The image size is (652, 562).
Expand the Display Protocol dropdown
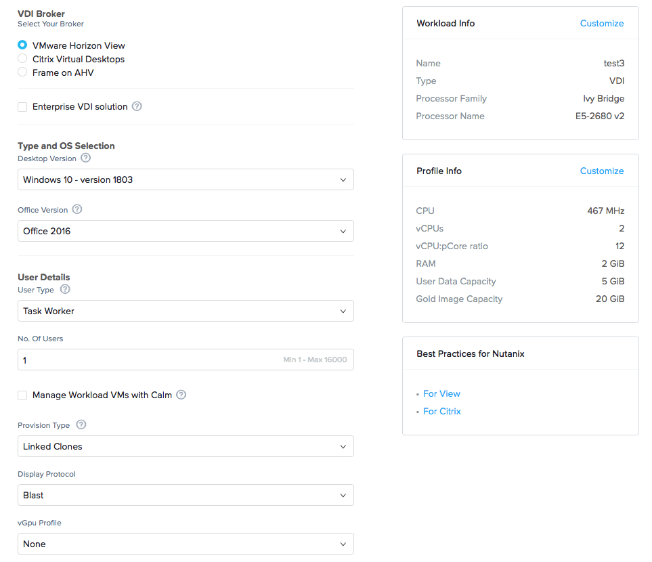click(186, 495)
